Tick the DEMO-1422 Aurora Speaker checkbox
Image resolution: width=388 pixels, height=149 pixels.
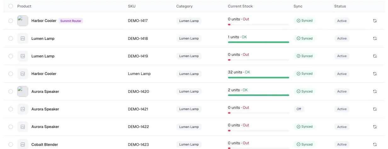(x=11, y=127)
